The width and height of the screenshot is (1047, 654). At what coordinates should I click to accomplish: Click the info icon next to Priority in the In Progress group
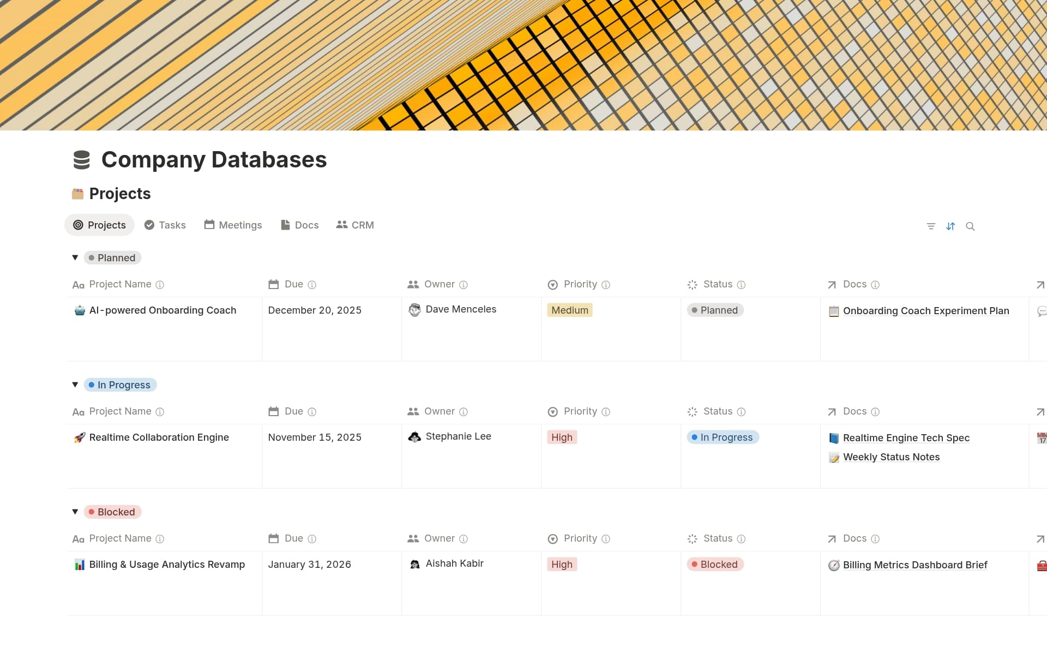pos(606,412)
